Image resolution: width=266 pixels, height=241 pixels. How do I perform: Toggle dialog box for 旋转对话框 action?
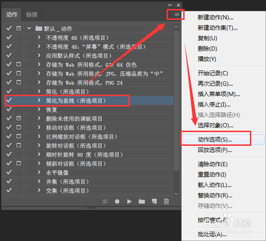pos(18,145)
